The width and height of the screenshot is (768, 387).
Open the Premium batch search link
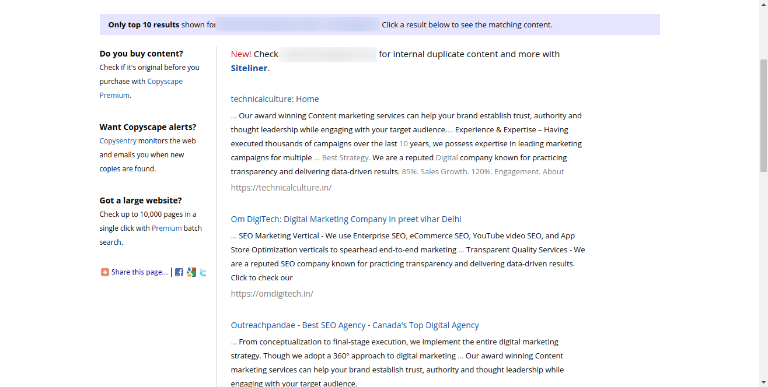tap(167, 228)
